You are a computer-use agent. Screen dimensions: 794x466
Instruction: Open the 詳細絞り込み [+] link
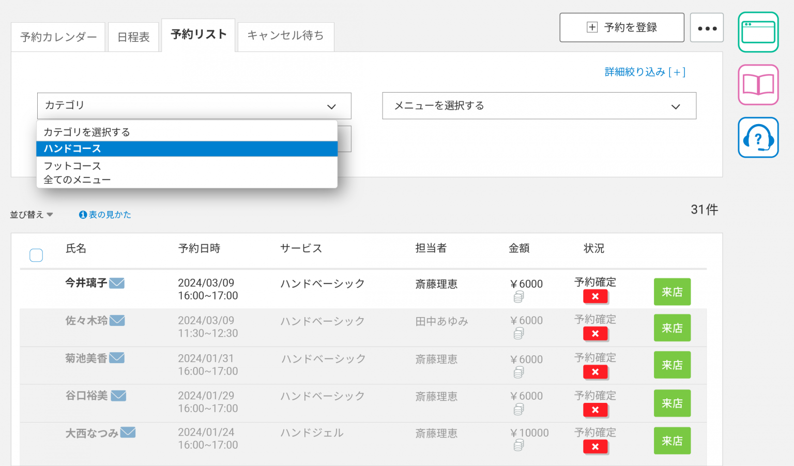pos(645,72)
